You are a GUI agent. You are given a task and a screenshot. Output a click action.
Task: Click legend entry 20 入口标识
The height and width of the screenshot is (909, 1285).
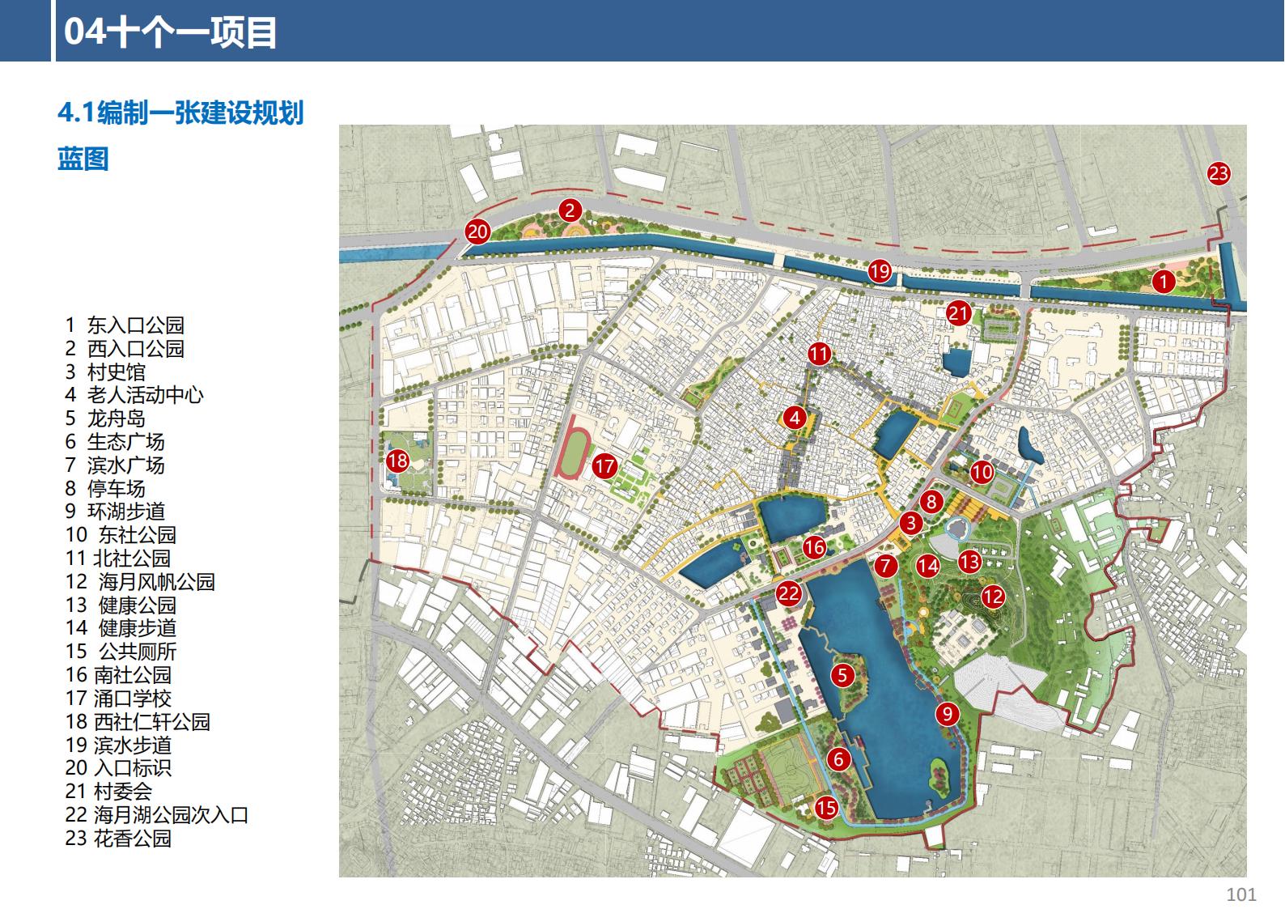(118, 768)
